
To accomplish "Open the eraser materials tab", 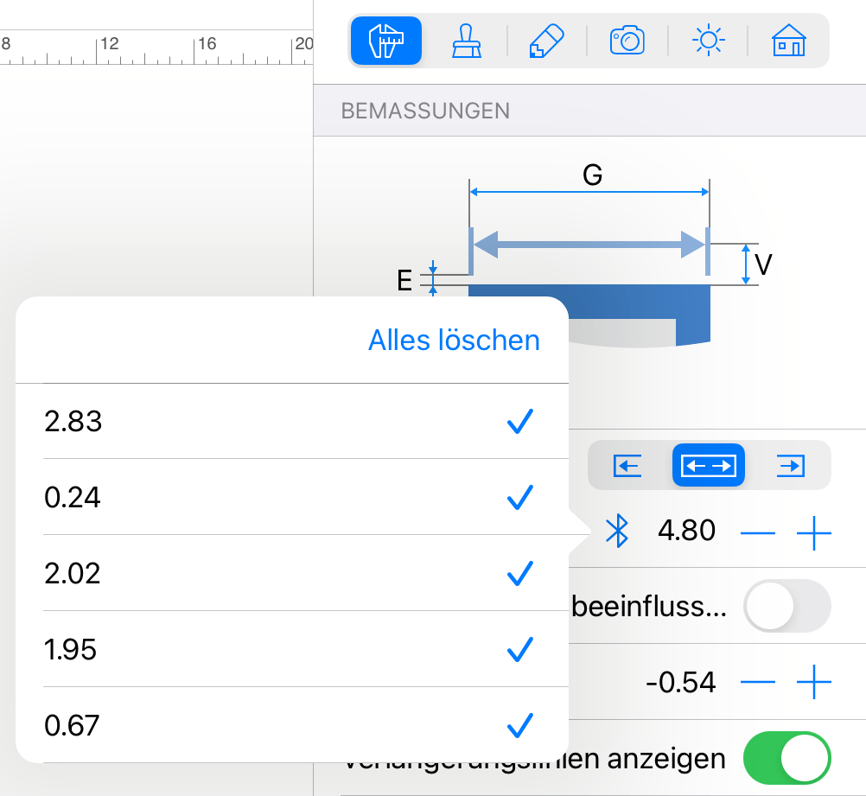I will pos(547,41).
